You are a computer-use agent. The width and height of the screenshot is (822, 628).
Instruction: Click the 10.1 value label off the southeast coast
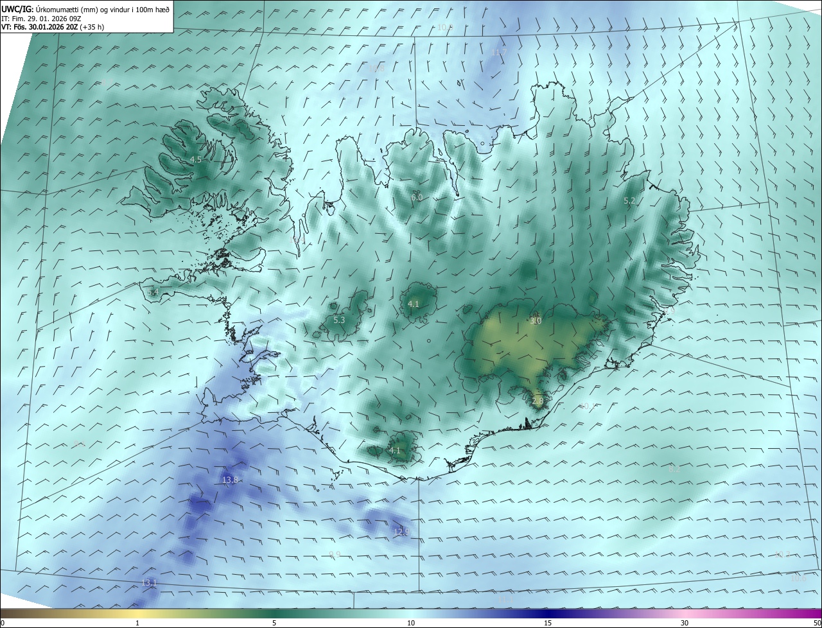tap(588, 406)
